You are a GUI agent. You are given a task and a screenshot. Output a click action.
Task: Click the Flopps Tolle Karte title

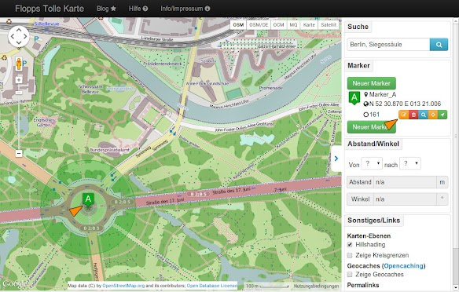coord(50,9)
